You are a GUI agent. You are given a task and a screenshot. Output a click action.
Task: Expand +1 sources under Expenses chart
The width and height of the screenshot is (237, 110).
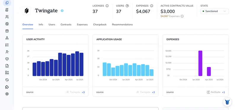[x=223, y=92]
